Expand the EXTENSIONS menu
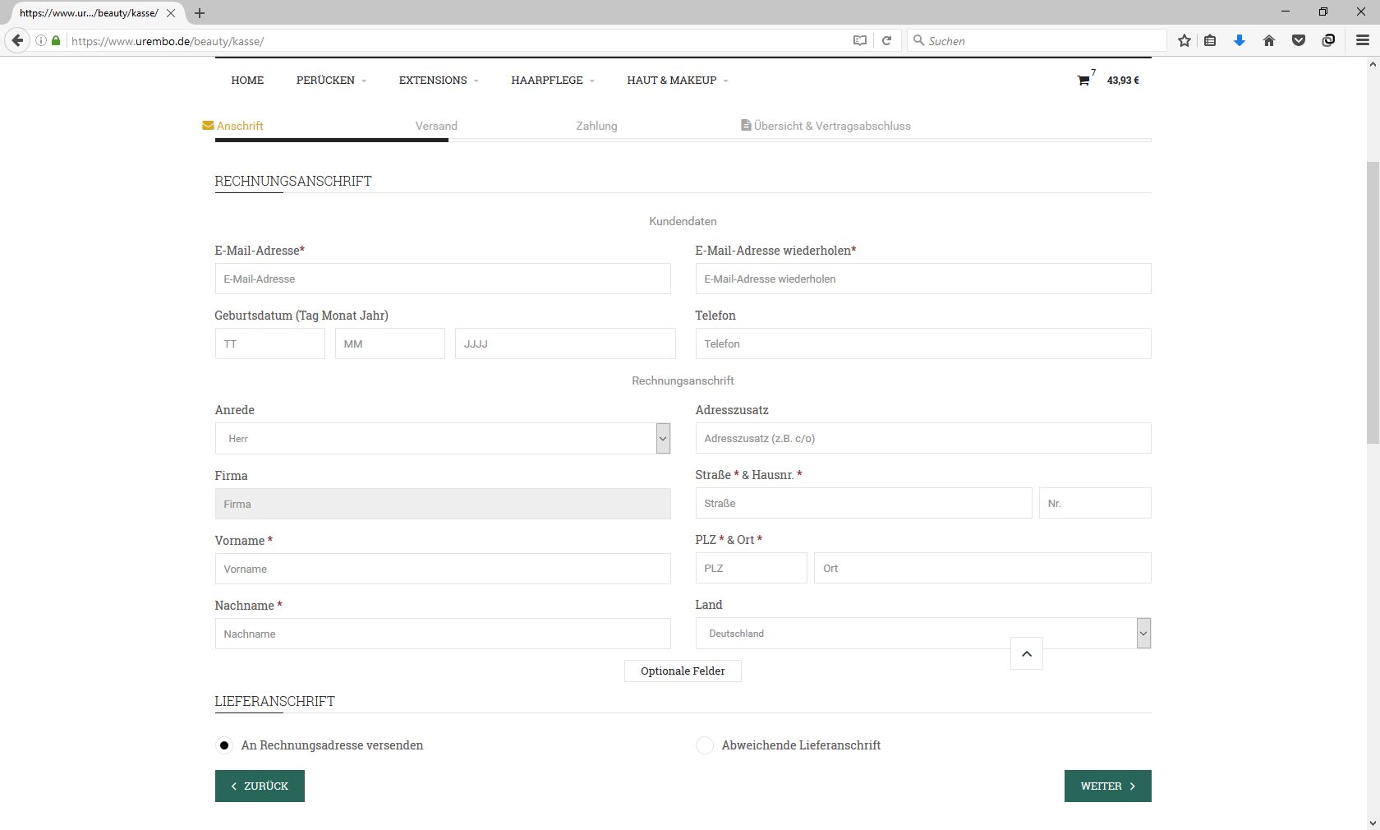This screenshot has height=830, width=1380. point(439,80)
